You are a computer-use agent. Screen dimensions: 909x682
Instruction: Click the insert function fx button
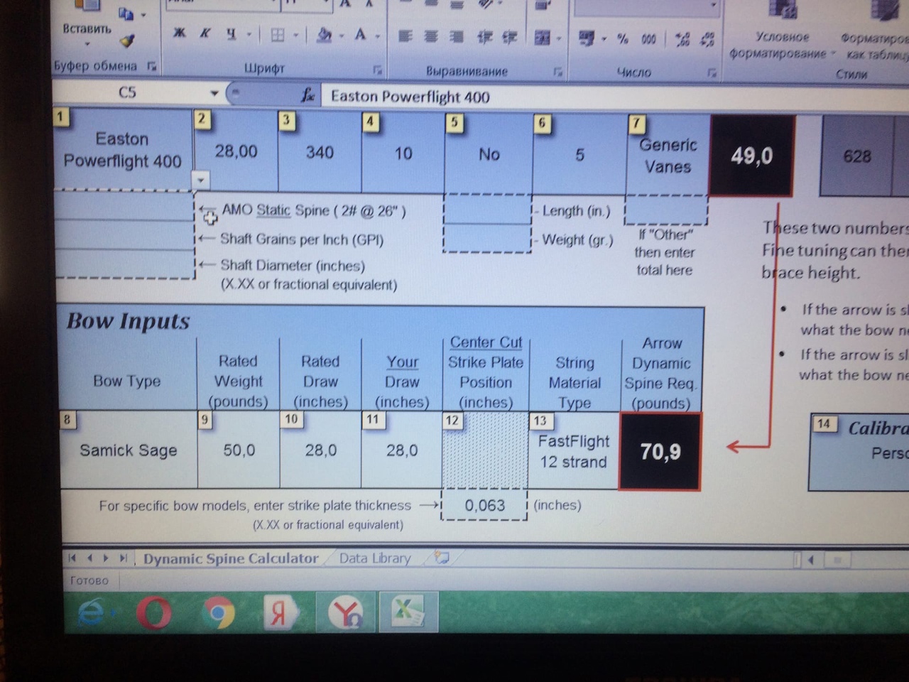click(x=307, y=94)
